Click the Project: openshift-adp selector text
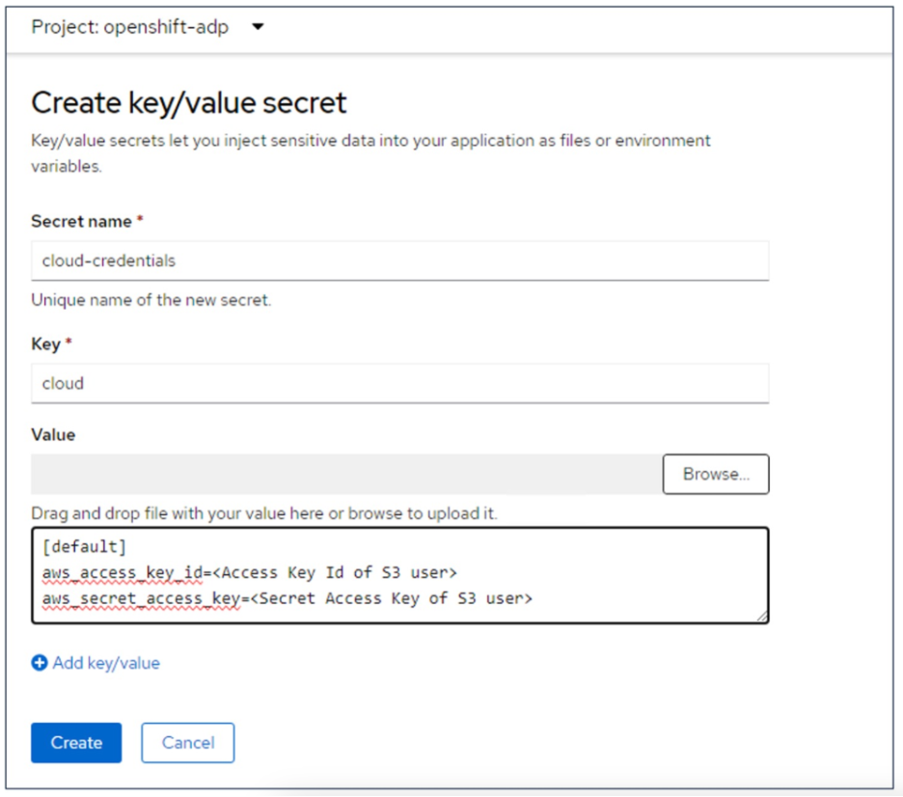903x797 pixels. pyautogui.click(x=130, y=27)
